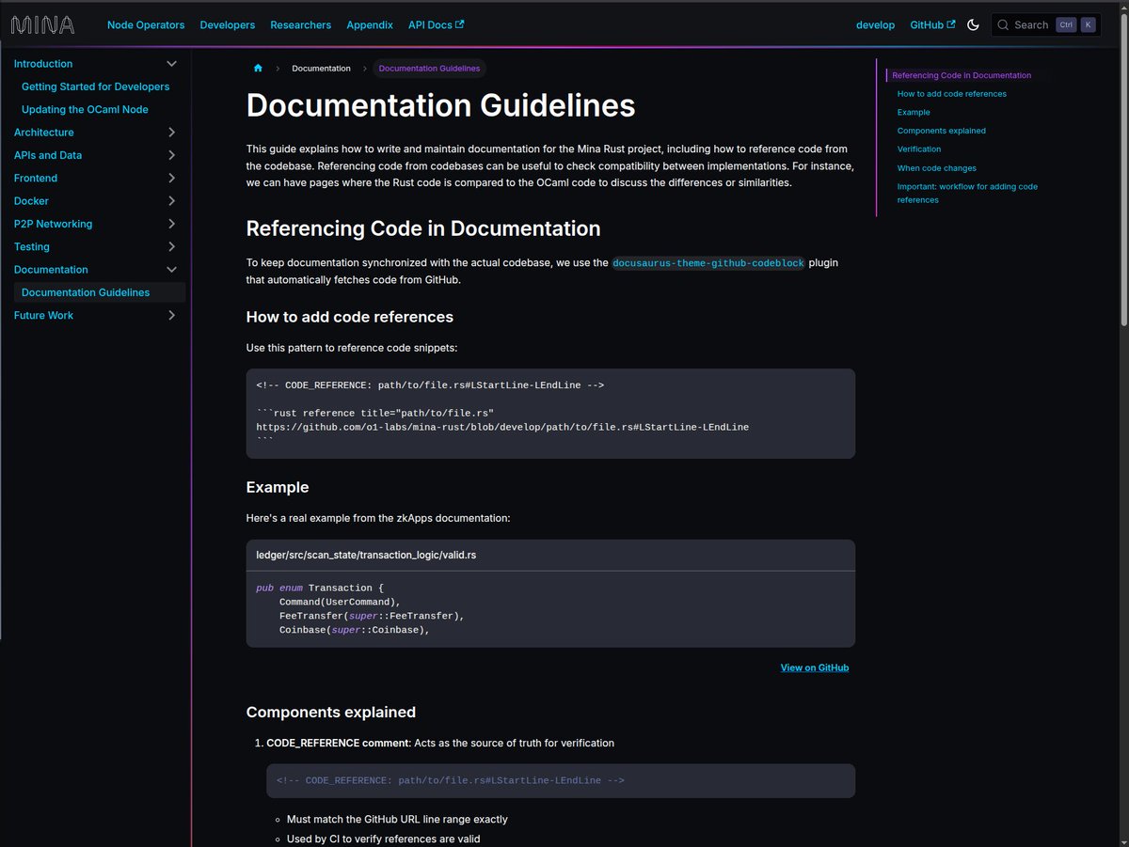Expand the P2P Networking sidebar section
Viewport: 1129px width, 847px height.
point(172,224)
